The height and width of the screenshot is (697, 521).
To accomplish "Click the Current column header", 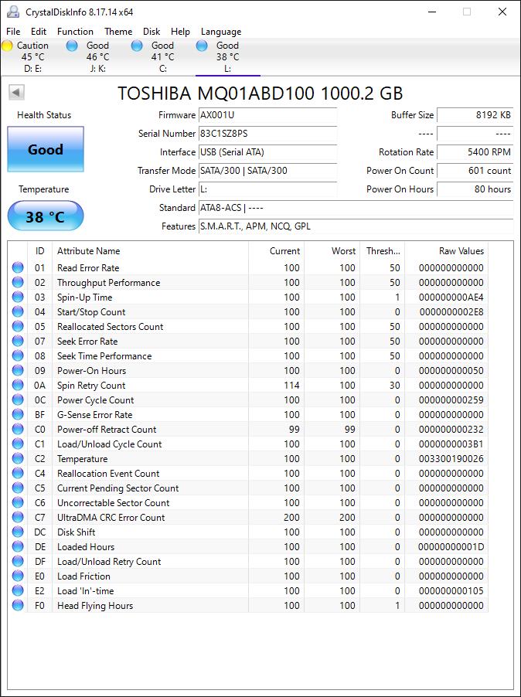I will coord(276,250).
